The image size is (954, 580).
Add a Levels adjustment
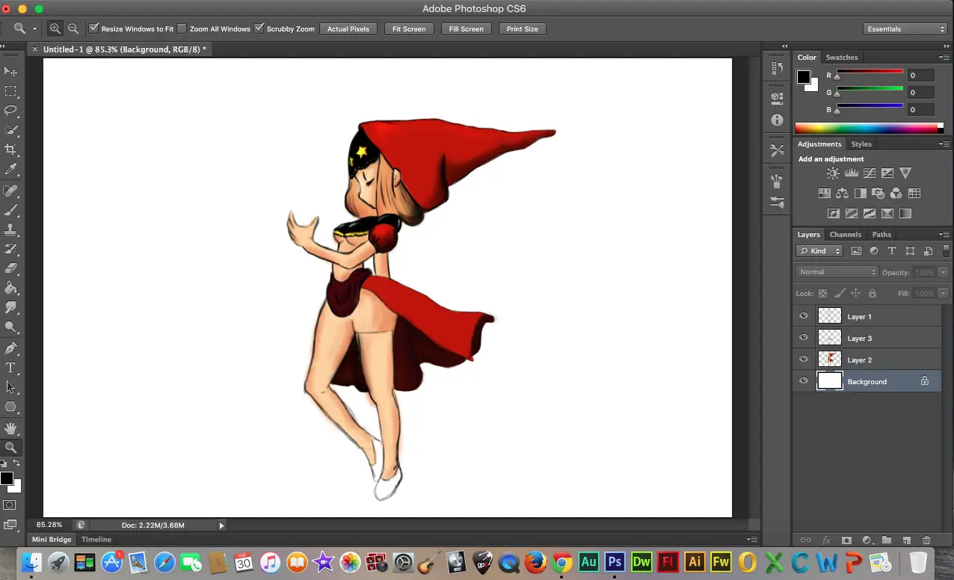pos(851,173)
